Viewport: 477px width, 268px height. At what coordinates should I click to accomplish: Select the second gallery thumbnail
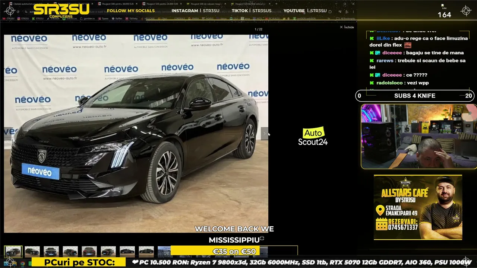click(32, 252)
